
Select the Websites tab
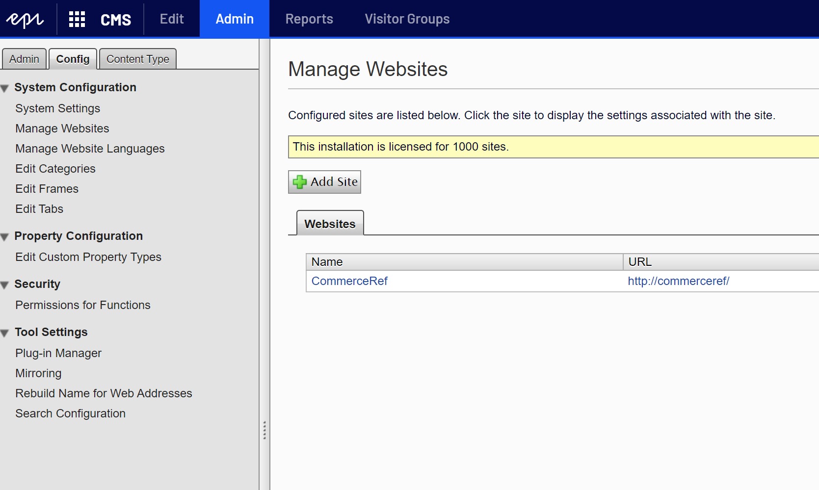pyautogui.click(x=330, y=224)
